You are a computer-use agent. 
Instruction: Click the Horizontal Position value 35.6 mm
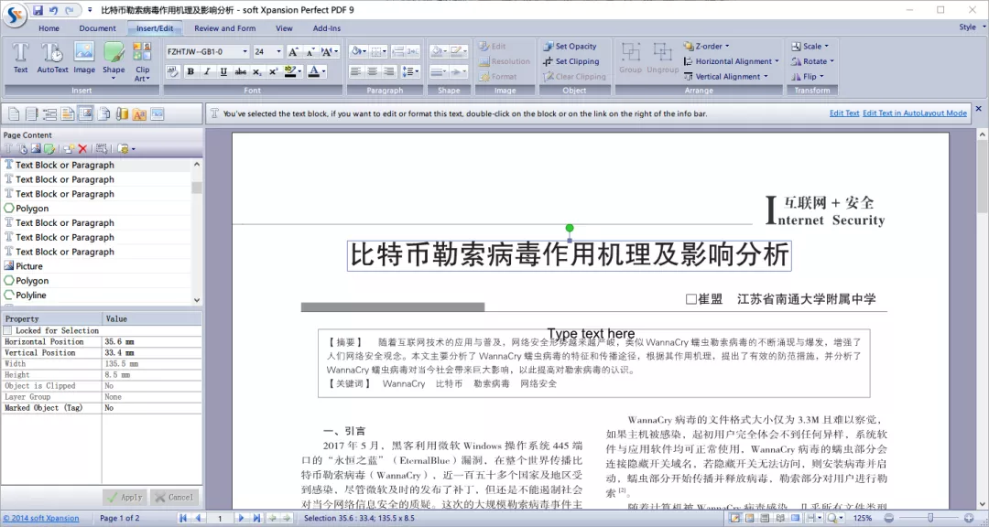coord(151,341)
